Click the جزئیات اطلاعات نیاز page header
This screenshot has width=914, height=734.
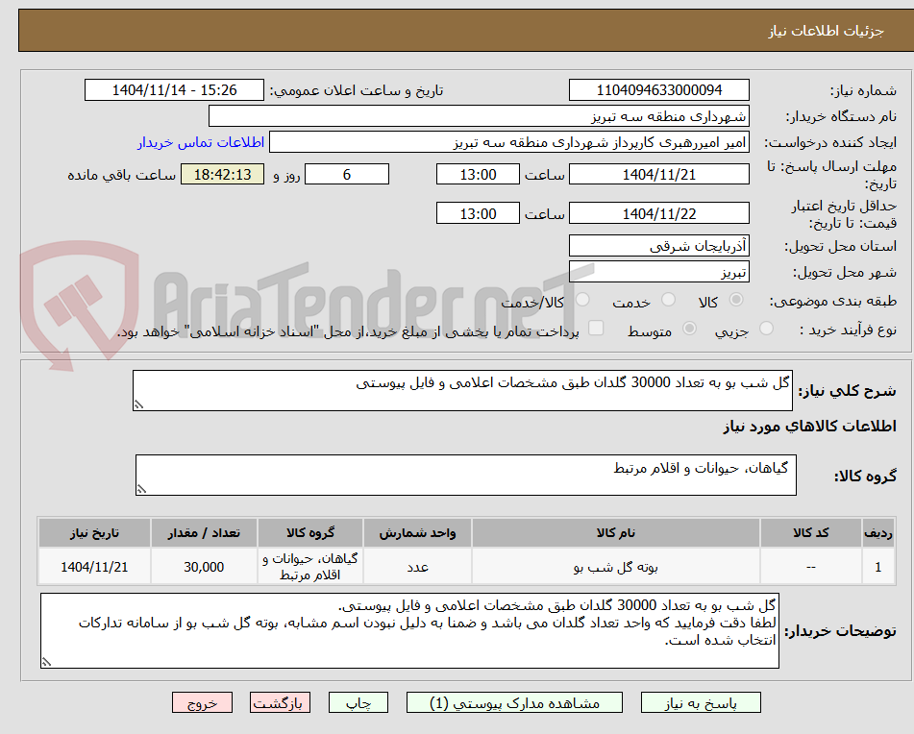826,31
